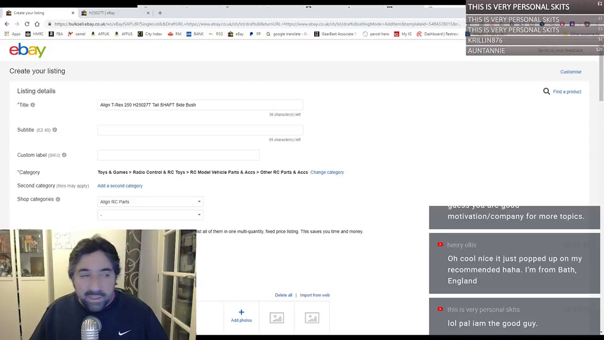The height and width of the screenshot is (340, 604).
Task: Click the Delete all photos link
Action: (x=284, y=295)
